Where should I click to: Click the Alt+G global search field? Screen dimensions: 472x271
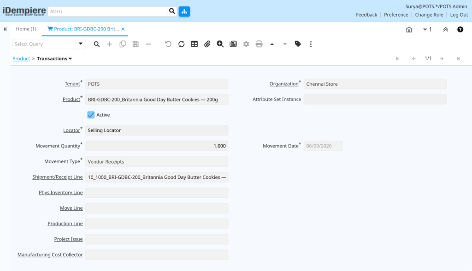107,12
